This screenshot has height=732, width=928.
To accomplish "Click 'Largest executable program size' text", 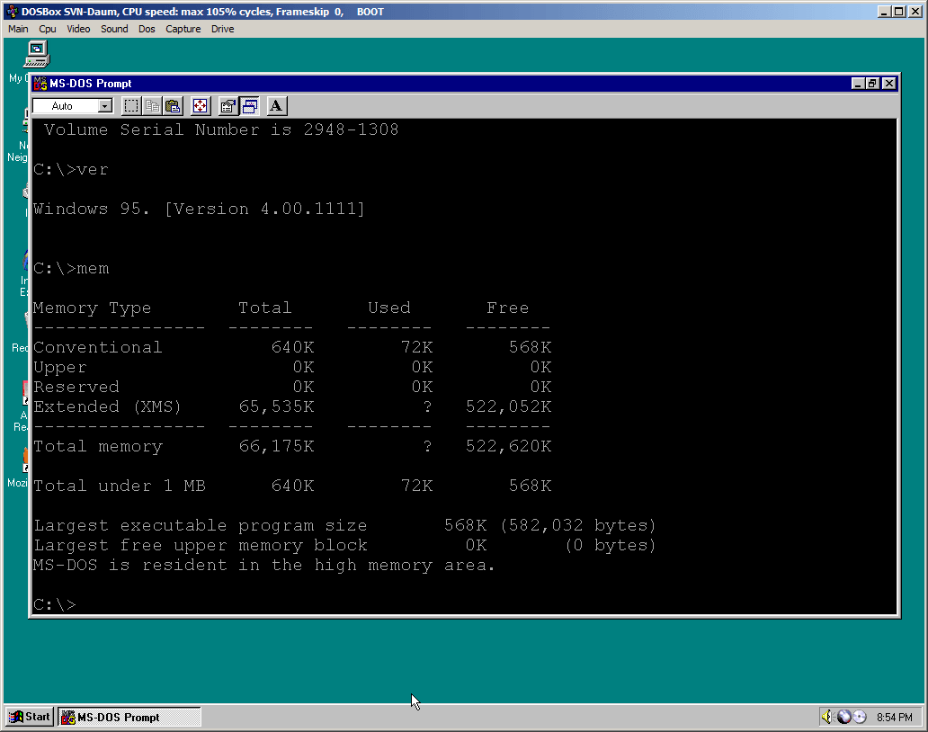I will pos(200,525).
